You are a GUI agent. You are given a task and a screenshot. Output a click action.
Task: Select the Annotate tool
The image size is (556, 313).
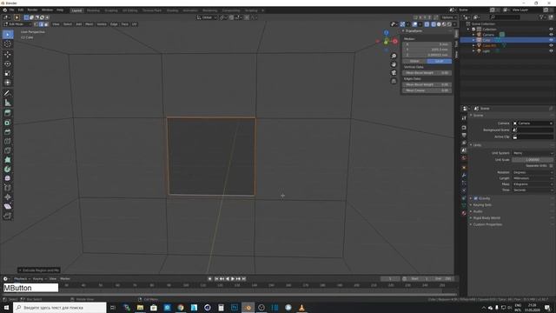coord(8,93)
